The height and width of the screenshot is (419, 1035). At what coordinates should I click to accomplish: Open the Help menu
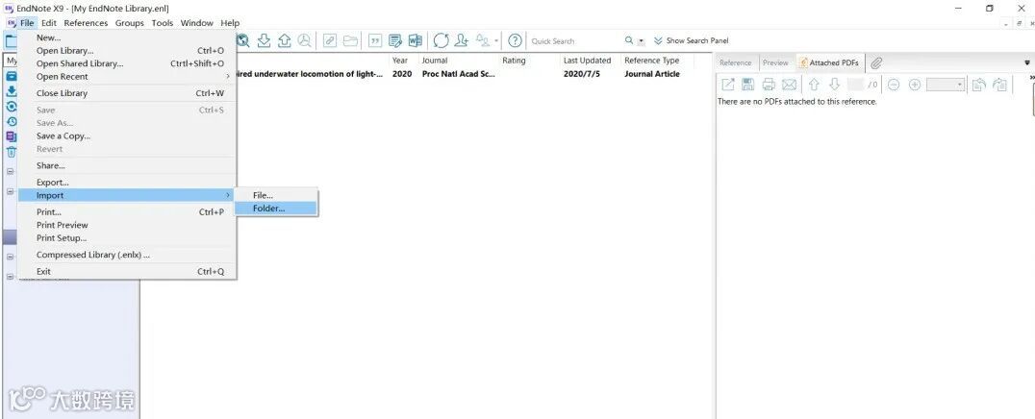point(230,23)
